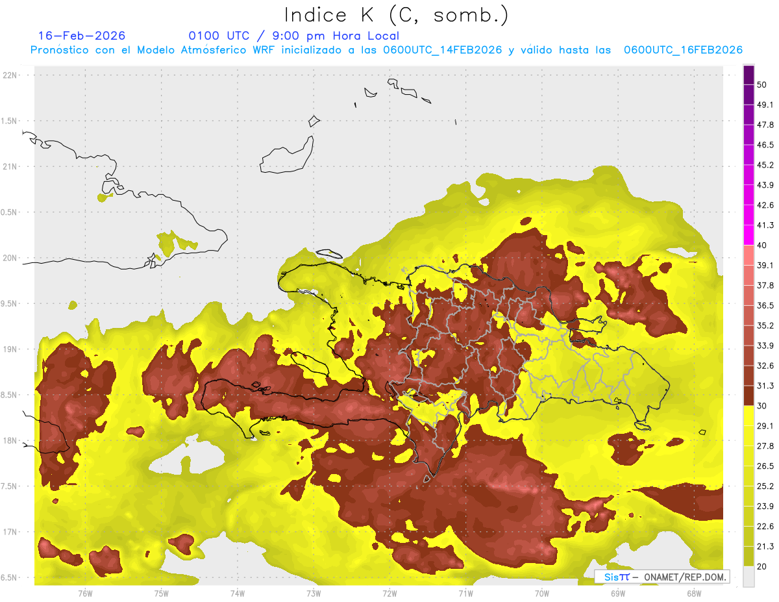Click the "71W" longitude label
The height and width of the screenshot is (602, 779).
pyautogui.click(x=465, y=594)
